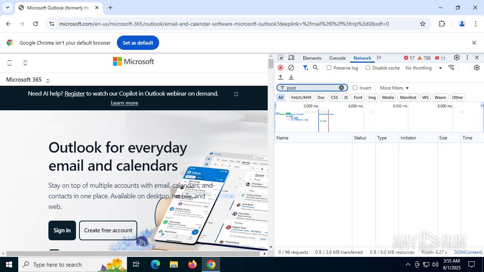Open Chrome three-dot menu
Screen dimensions: 484x272
(x=476, y=24)
